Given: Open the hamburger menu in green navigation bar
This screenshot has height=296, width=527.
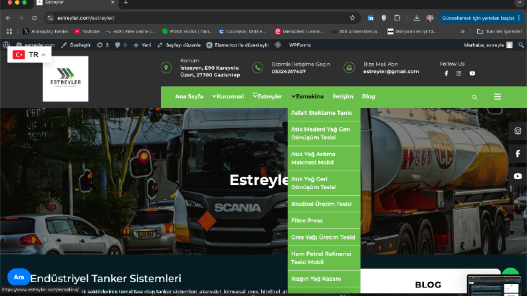Looking at the screenshot, I should point(497,97).
